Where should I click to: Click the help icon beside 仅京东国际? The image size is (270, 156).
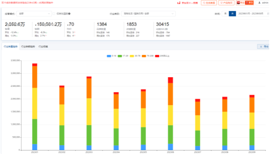click(x=69, y=14)
